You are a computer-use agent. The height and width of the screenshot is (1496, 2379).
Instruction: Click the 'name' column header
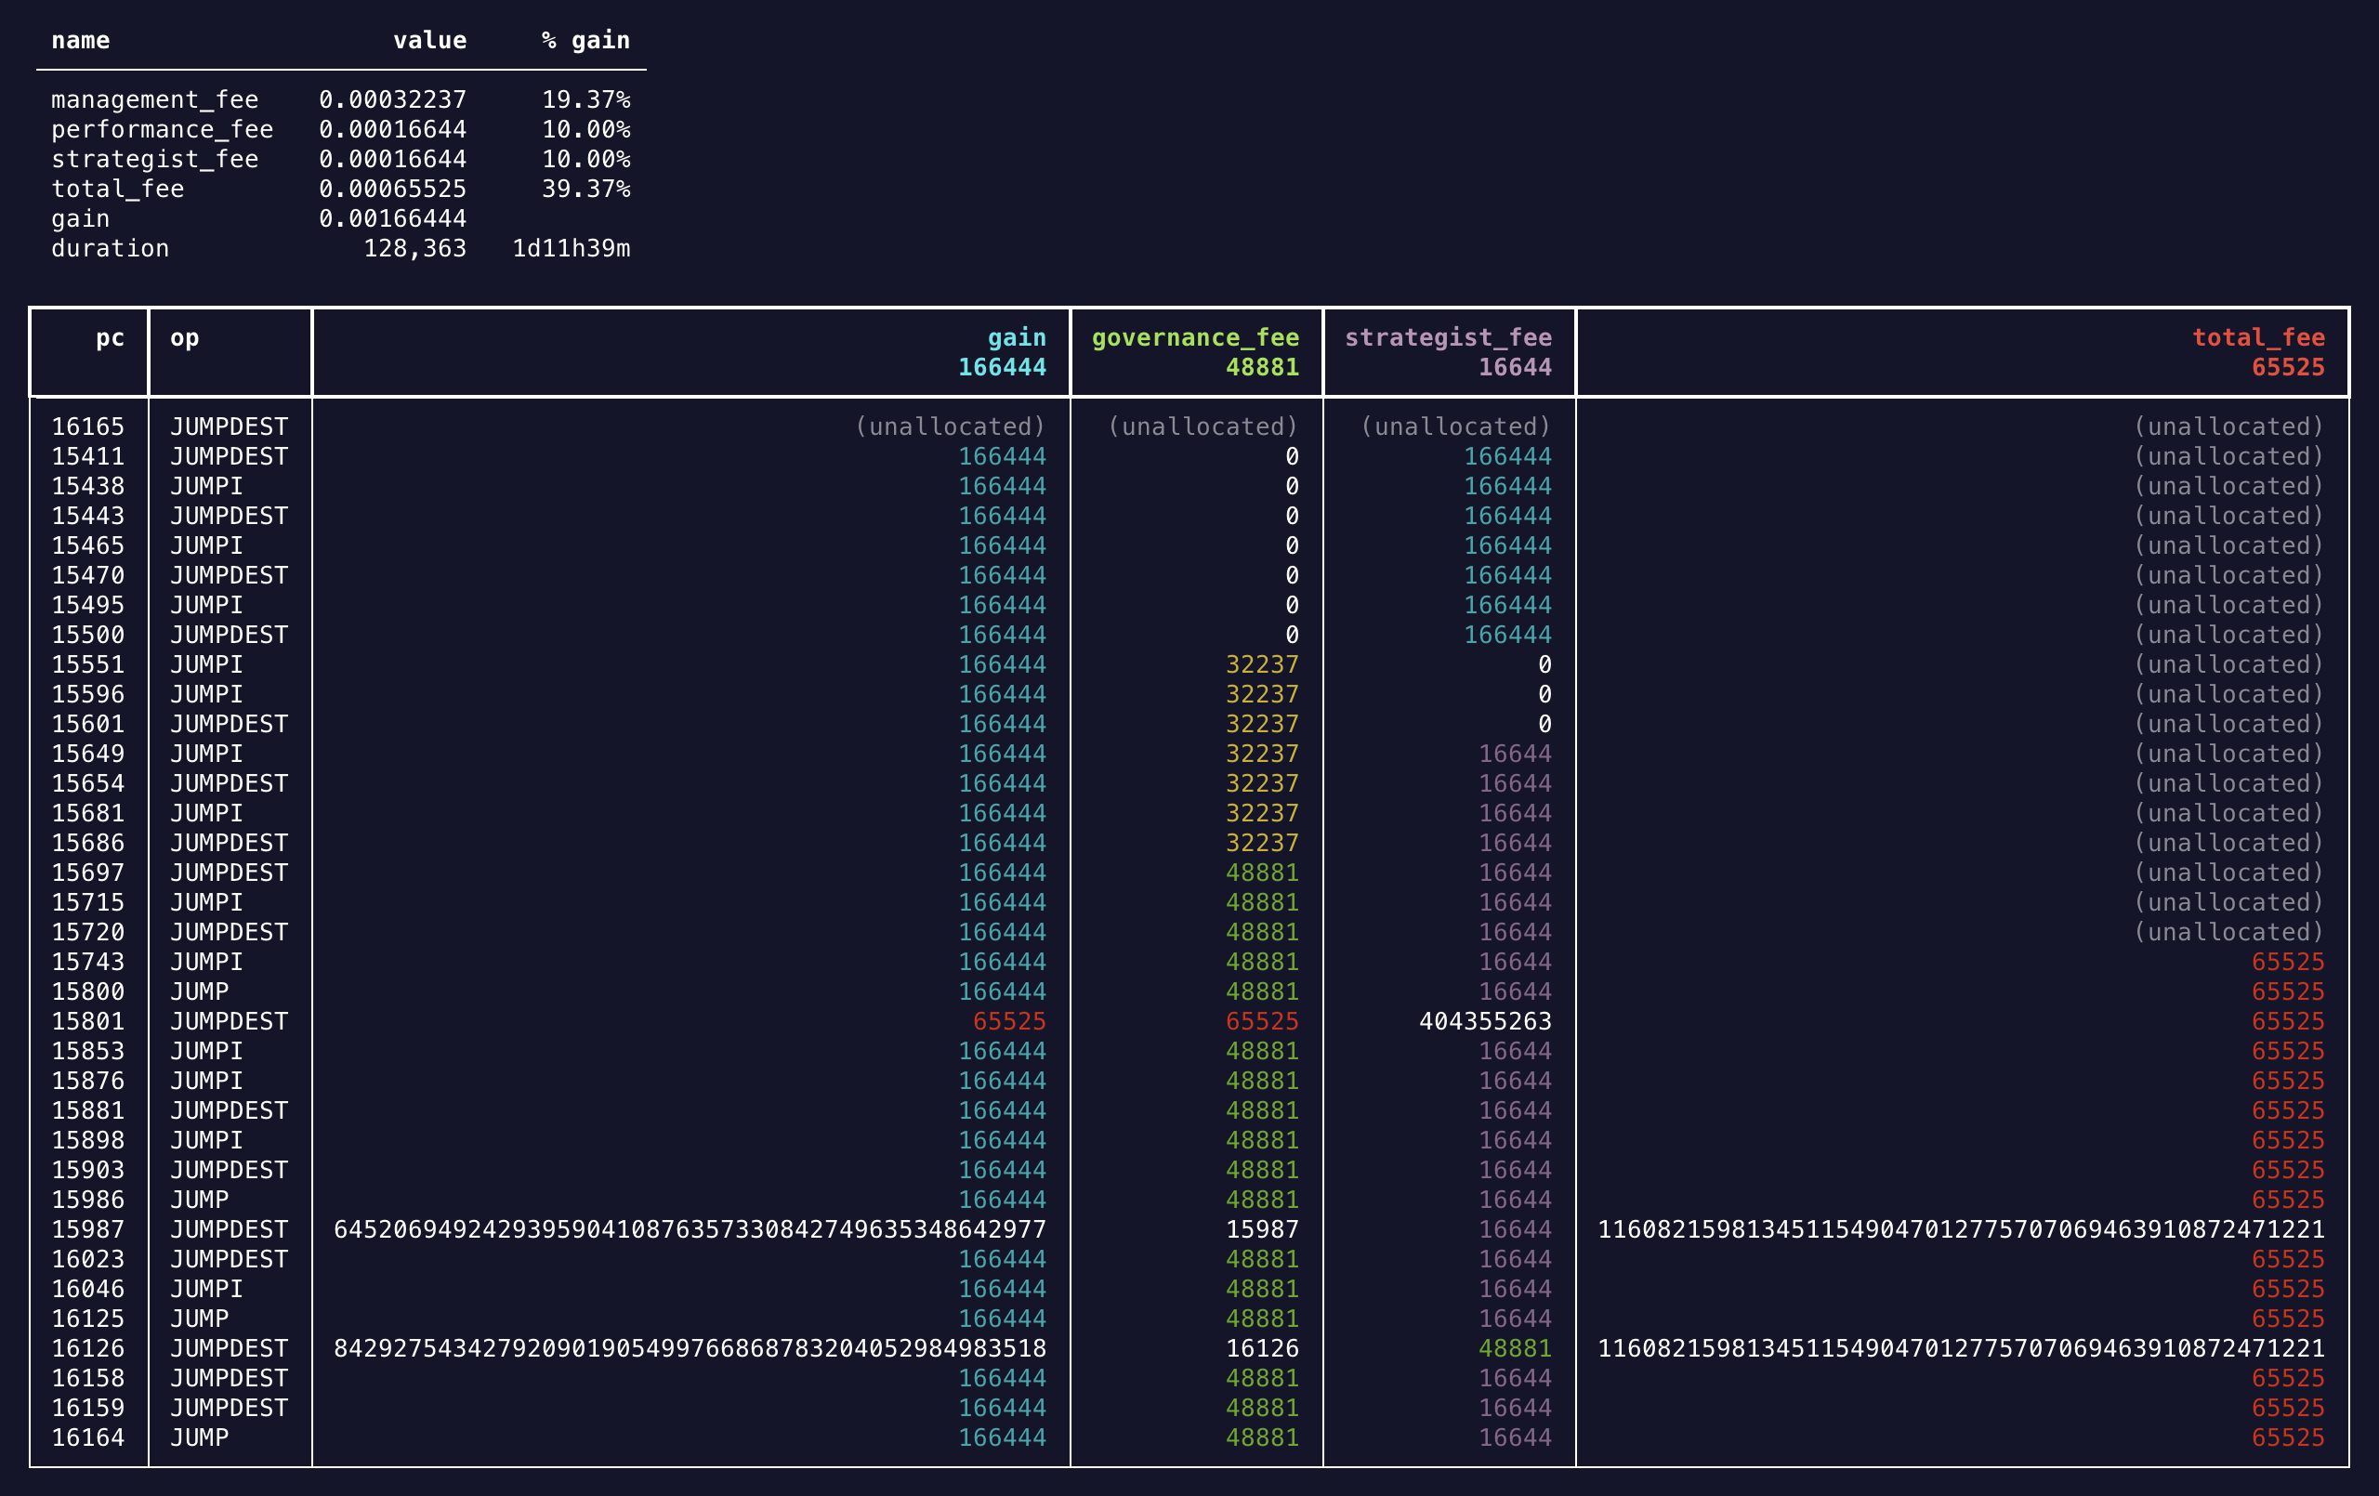(x=81, y=41)
